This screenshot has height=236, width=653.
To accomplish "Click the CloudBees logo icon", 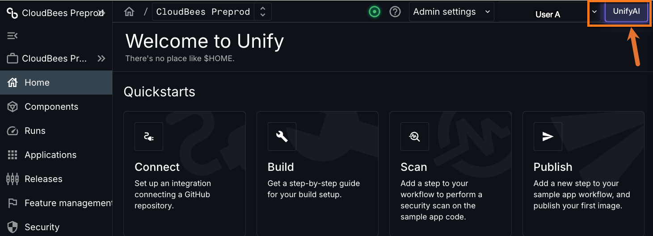I will tap(12, 13).
